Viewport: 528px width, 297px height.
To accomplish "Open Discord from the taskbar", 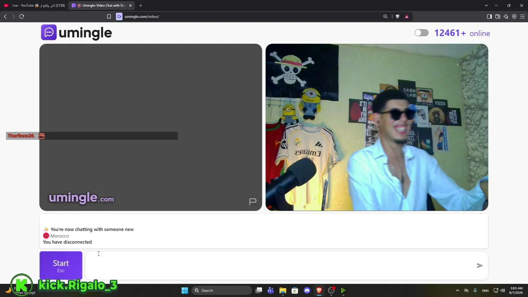I will click(307, 290).
